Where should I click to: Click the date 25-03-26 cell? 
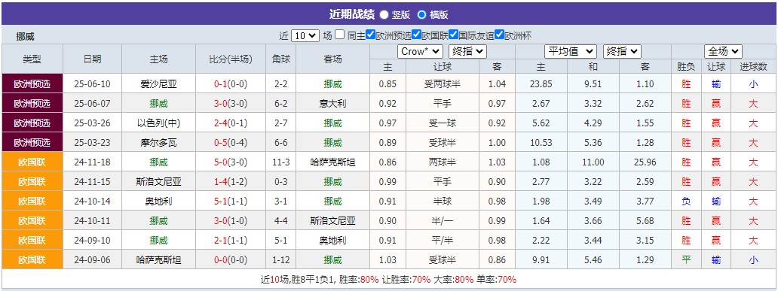92,123
